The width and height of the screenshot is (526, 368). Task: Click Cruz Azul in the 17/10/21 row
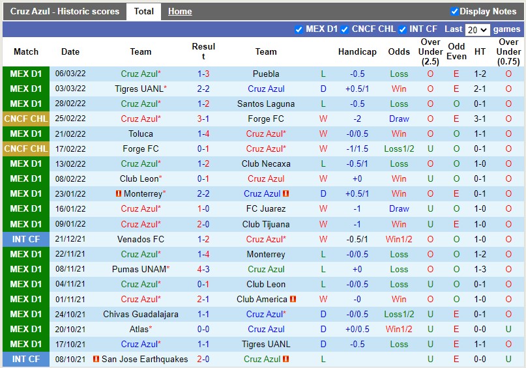click(x=141, y=344)
